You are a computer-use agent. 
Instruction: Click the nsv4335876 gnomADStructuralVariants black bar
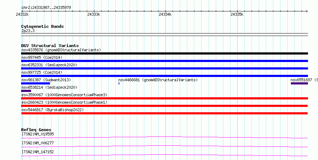point(164,53)
